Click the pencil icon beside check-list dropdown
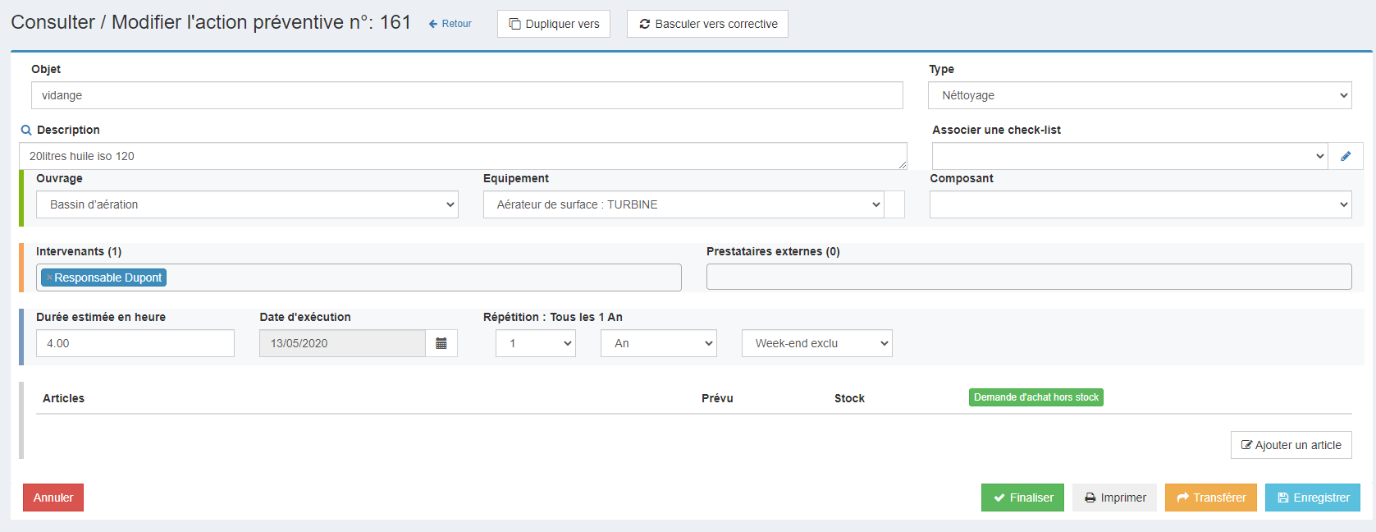Image resolution: width=1376 pixels, height=532 pixels. (1346, 156)
